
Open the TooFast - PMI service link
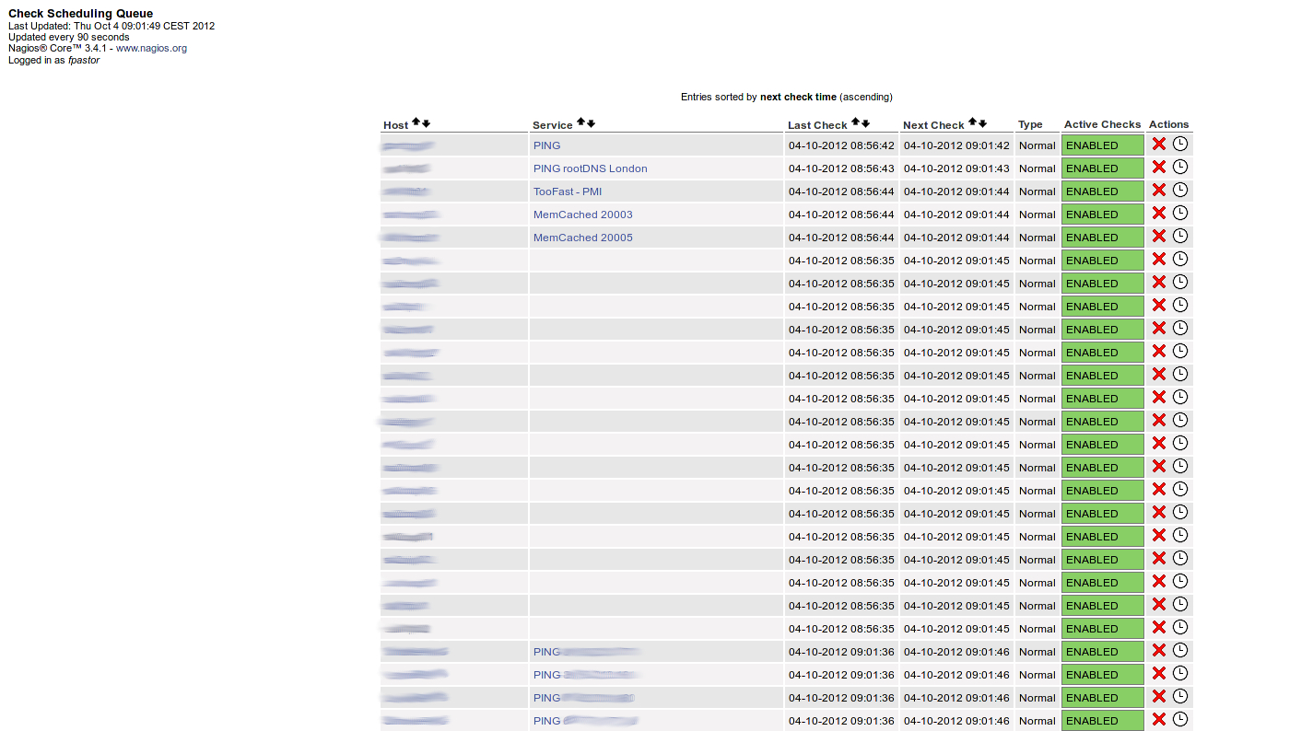click(567, 191)
